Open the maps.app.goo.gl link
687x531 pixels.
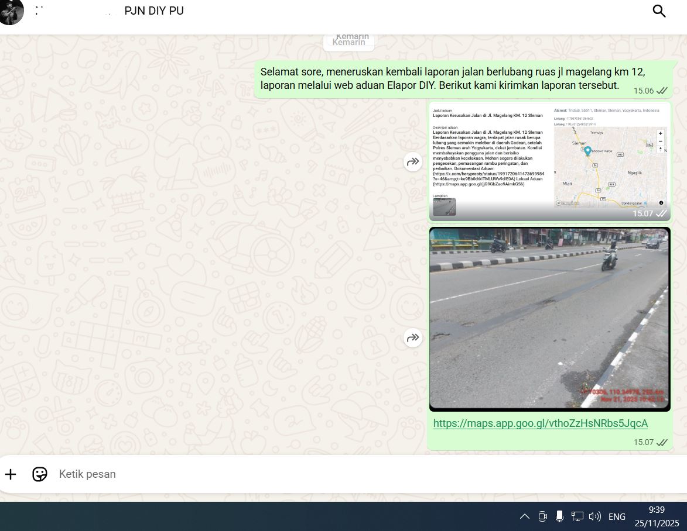(x=540, y=423)
